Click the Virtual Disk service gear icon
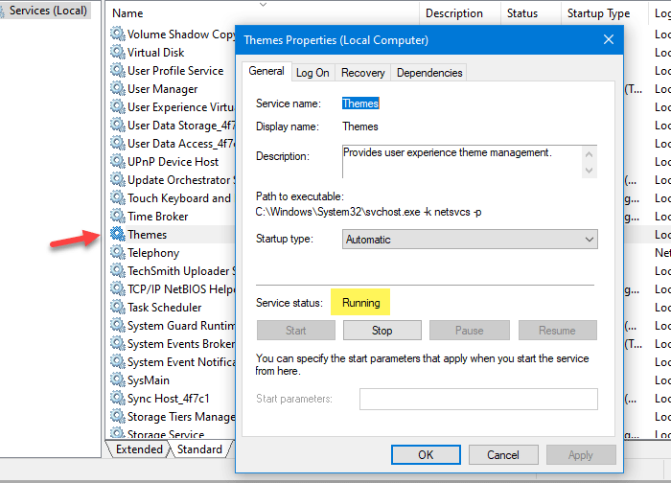Image resolution: width=671 pixels, height=483 pixels. click(x=118, y=53)
